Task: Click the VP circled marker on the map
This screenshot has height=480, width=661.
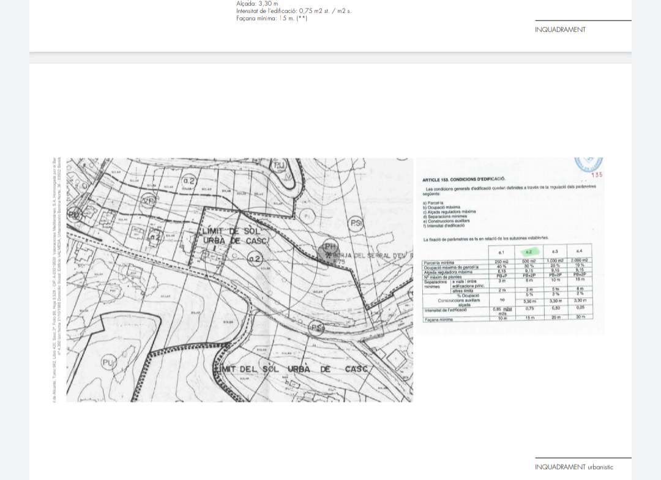Action: click(148, 201)
